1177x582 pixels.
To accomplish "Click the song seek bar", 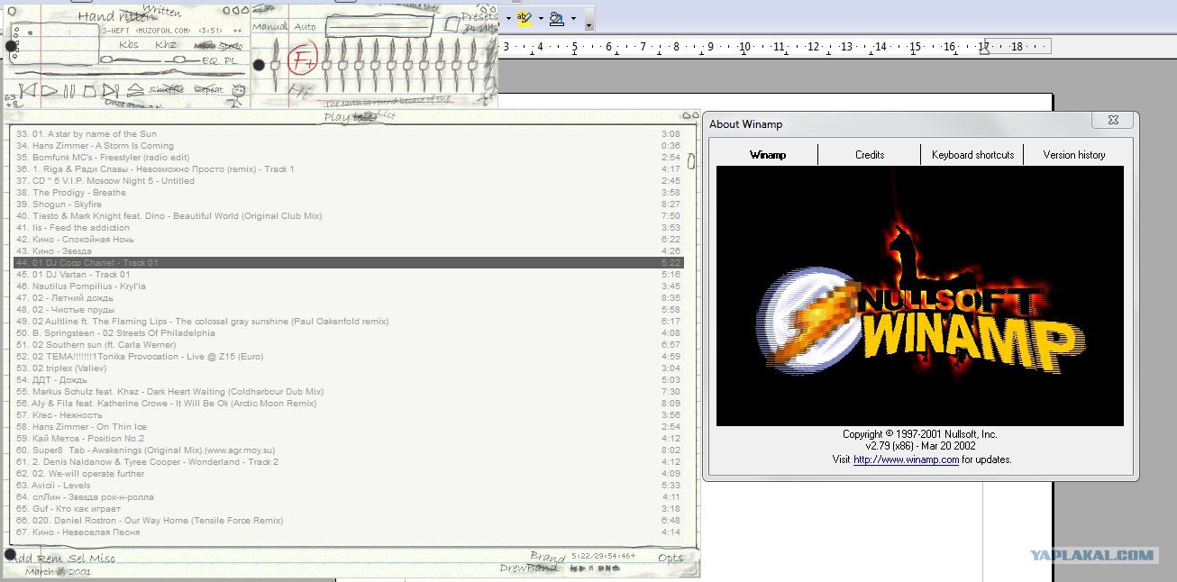I will tap(129, 73).
